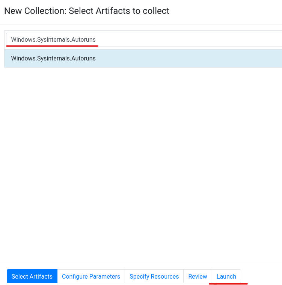Open the Specify Resources tab
The height and width of the screenshot is (285, 282).
pos(154,276)
